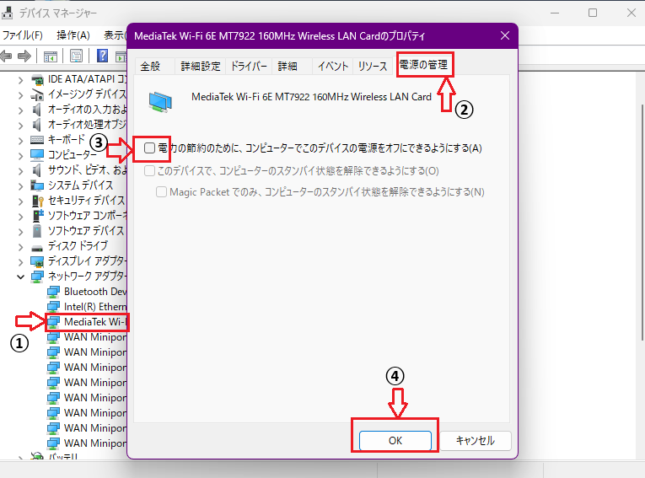
Task: Close the MediaTek properties dialog
Action: 505,35
